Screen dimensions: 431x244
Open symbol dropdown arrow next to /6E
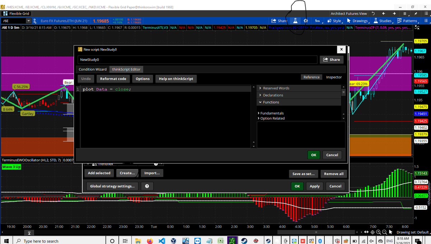(29, 21)
